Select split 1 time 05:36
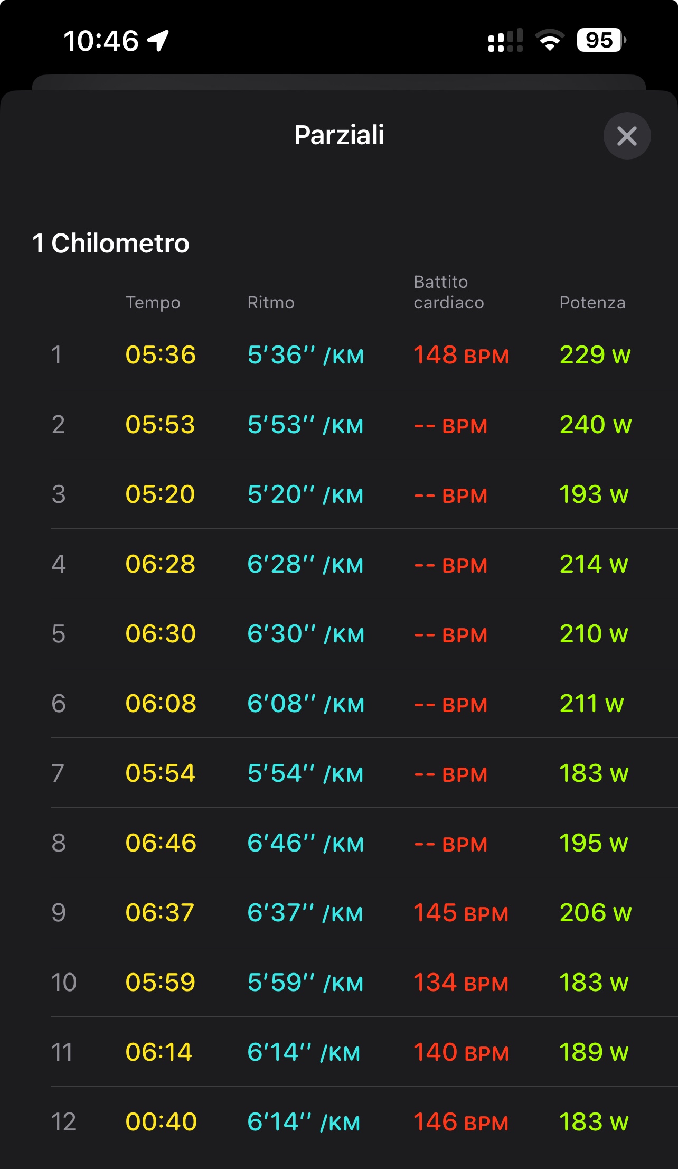Viewport: 678px width, 1169px height. 161,355
